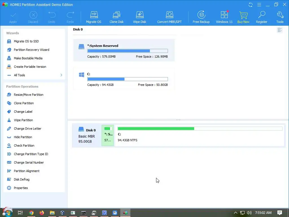The height and width of the screenshot is (217, 289).
Task: Click the C: drive usage bar in card
Action: click(x=128, y=79)
